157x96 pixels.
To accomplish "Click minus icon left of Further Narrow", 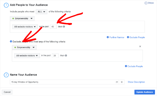I will click(x=108, y=37).
